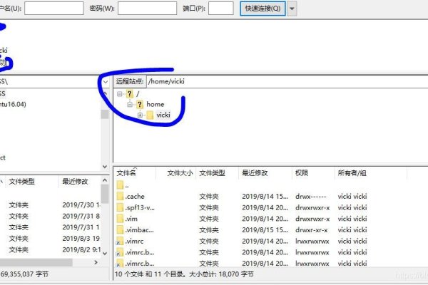
Task: Click owner 'vicki vicki' in .cache row
Action: 352,197
